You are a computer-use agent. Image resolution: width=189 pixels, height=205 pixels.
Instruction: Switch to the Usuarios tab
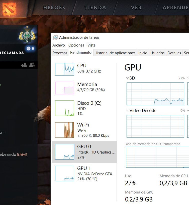pos(157,53)
